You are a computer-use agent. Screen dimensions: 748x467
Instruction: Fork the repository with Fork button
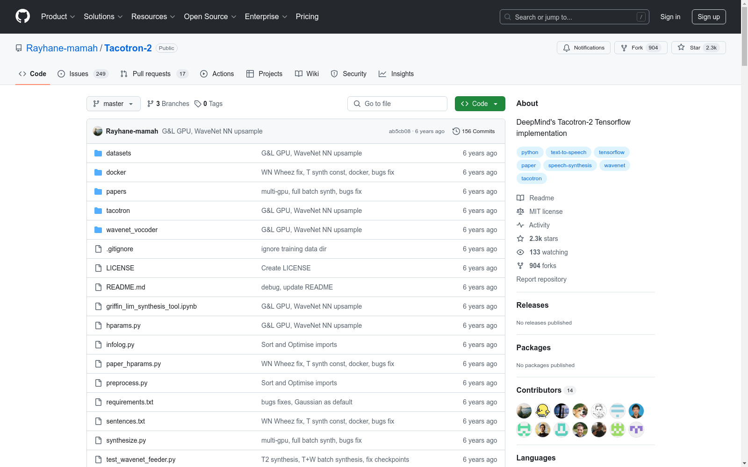point(641,48)
